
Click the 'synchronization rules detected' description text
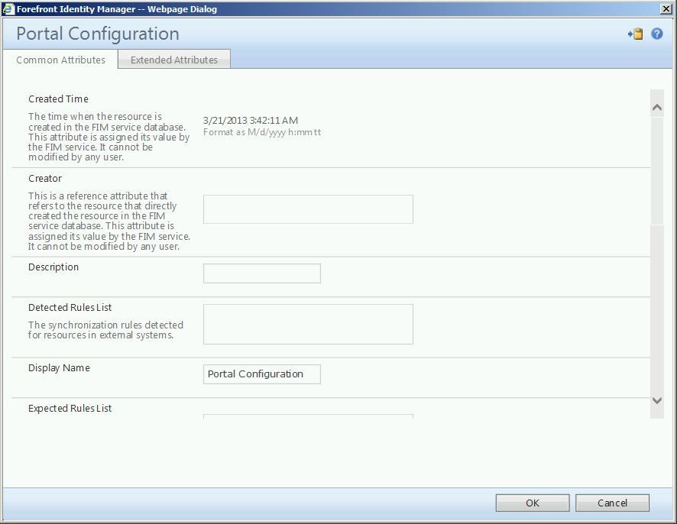[105, 330]
